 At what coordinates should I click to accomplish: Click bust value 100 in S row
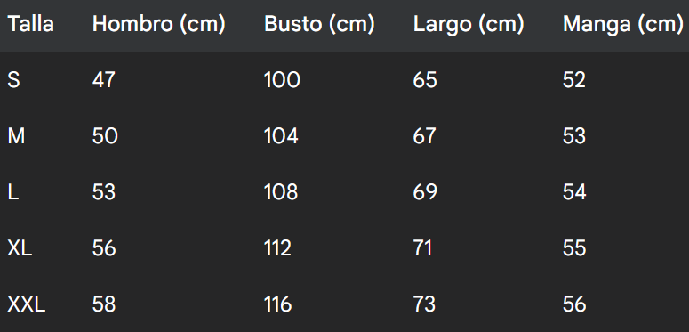point(282,80)
